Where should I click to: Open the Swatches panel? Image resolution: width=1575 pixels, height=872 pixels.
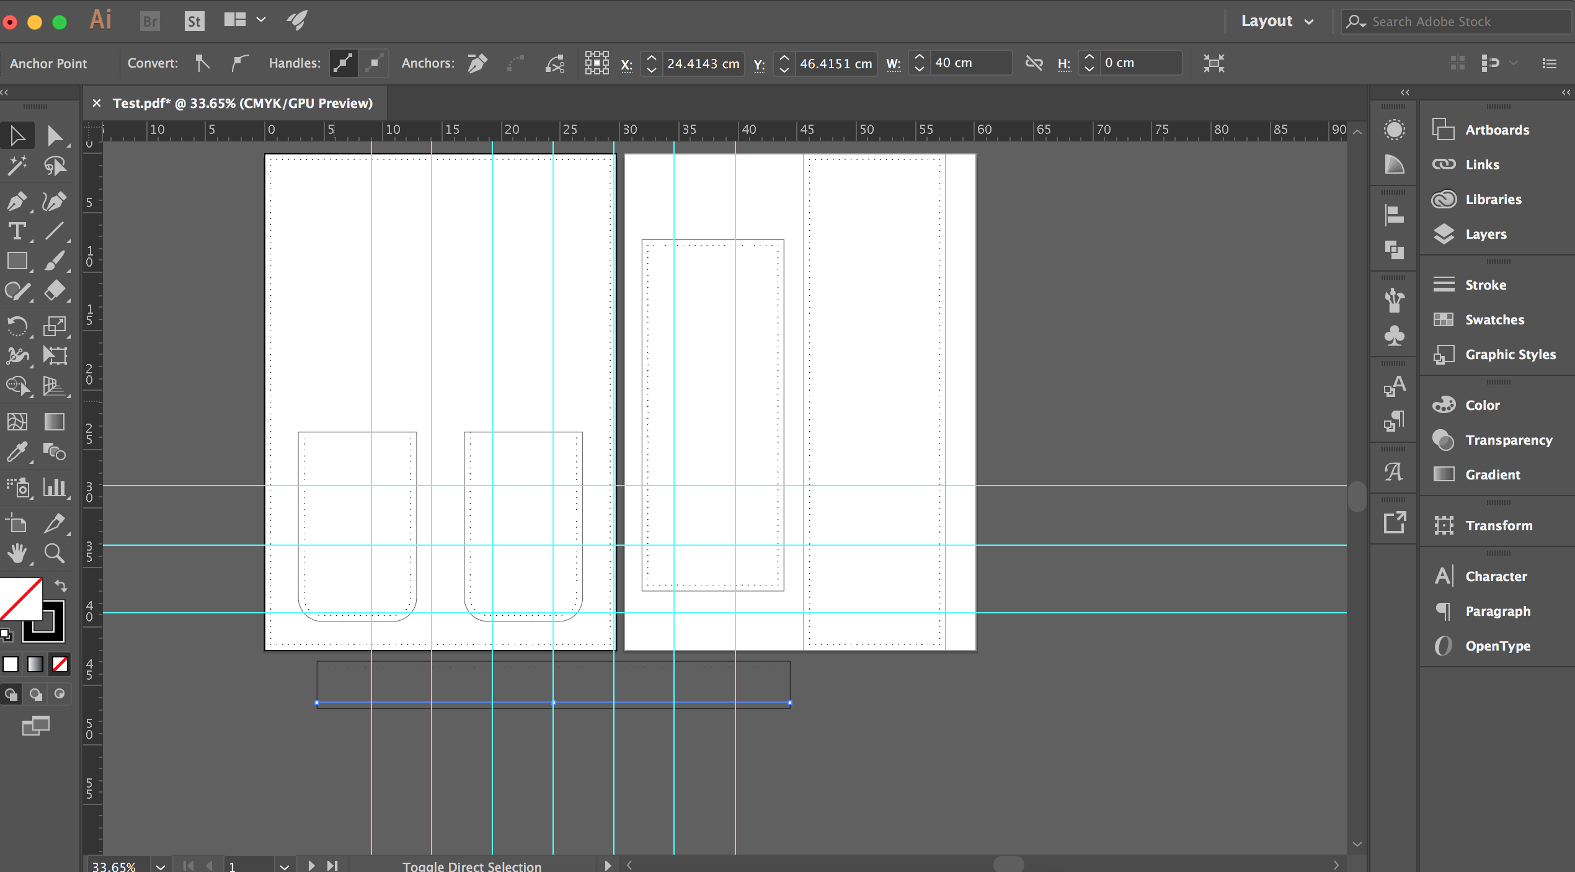1491,319
